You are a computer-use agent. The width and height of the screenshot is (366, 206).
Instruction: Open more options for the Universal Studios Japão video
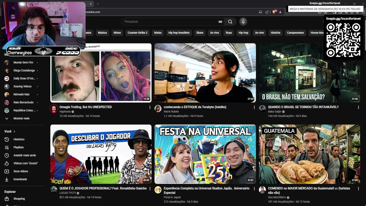point(254,189)
